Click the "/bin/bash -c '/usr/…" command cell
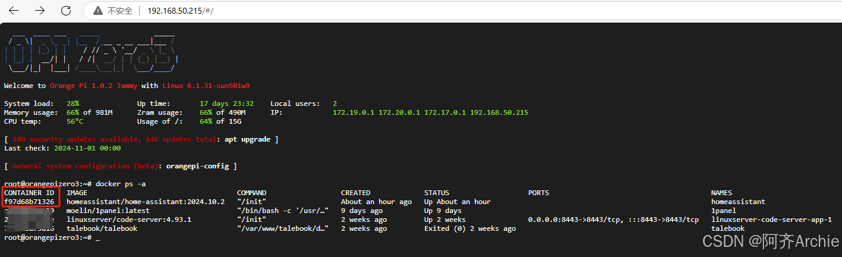This screenshot has height=257, width=842. click(283, 211)
